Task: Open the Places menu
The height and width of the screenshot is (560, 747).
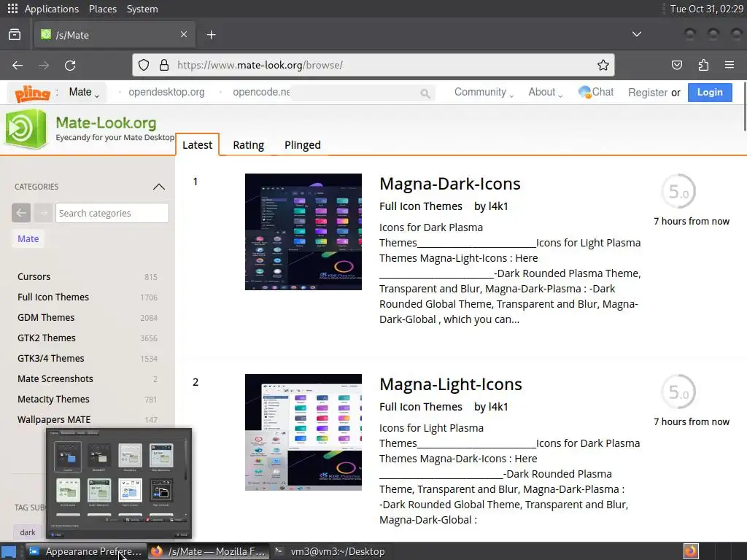Action: coord(102,9)
